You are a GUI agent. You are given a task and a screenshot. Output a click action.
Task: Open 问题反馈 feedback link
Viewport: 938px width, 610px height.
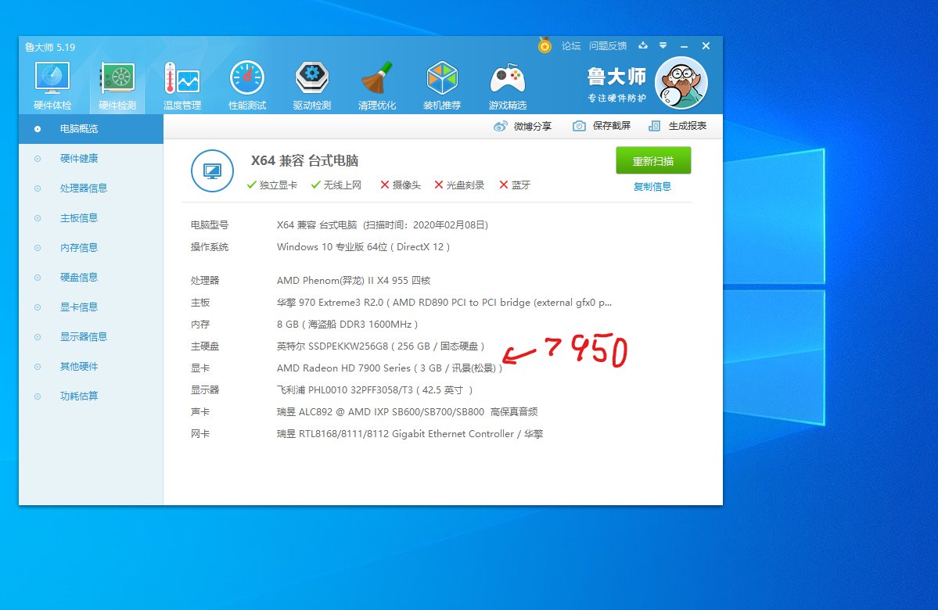tap(608, 46)
